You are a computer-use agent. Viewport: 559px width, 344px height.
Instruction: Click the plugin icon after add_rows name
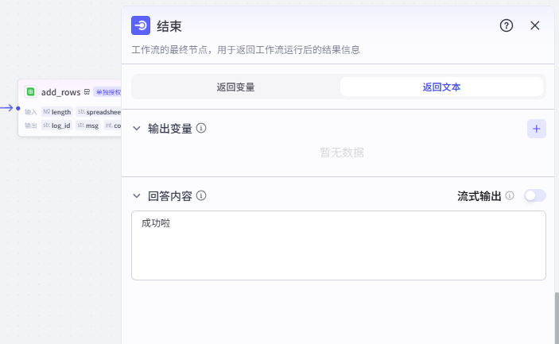87,92
